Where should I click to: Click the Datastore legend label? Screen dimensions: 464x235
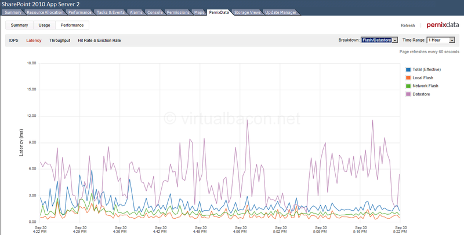coord(422,94)
